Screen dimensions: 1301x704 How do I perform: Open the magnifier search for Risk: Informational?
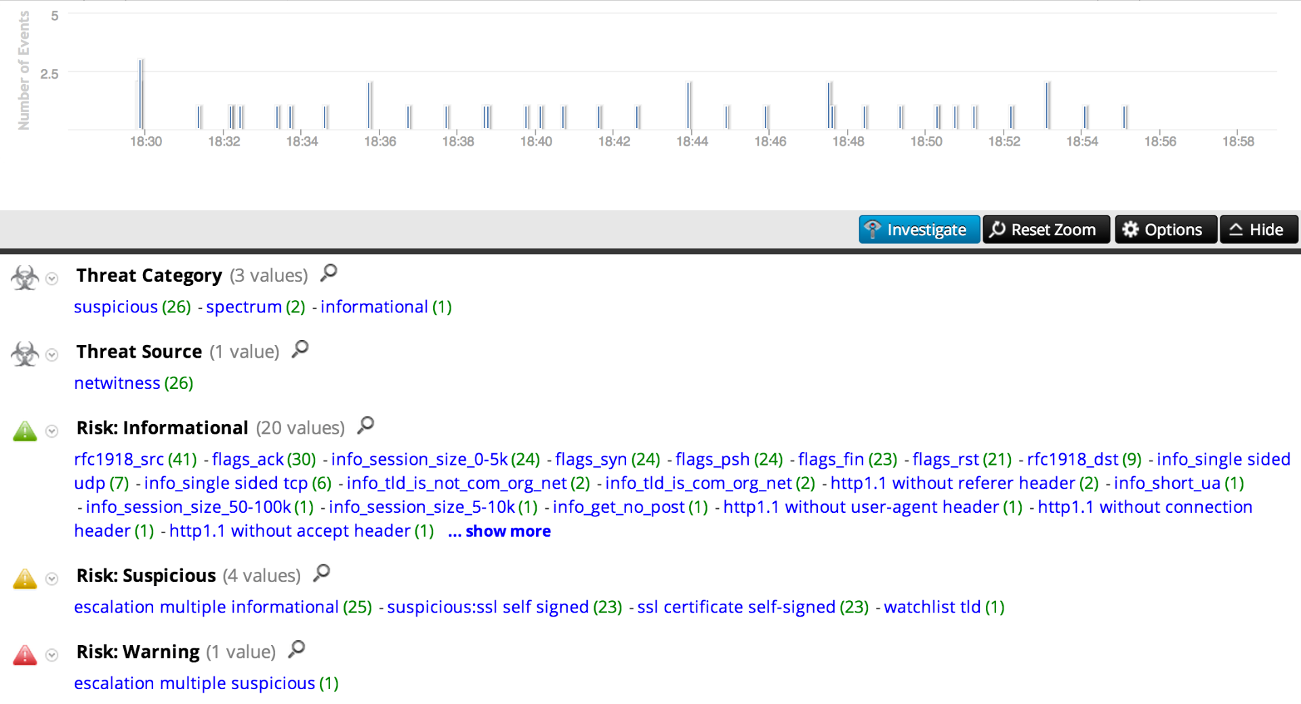366,426
